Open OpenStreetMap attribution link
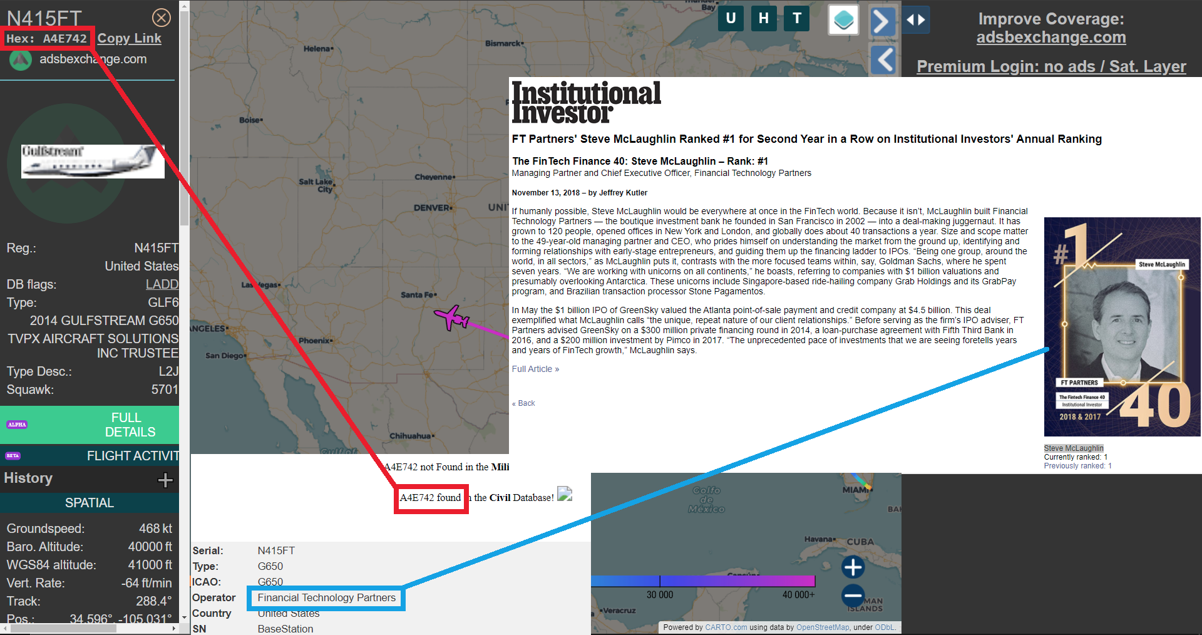The width and height of the screenshot is (1202, 635). pyautogui.click(x=823, y=627)
